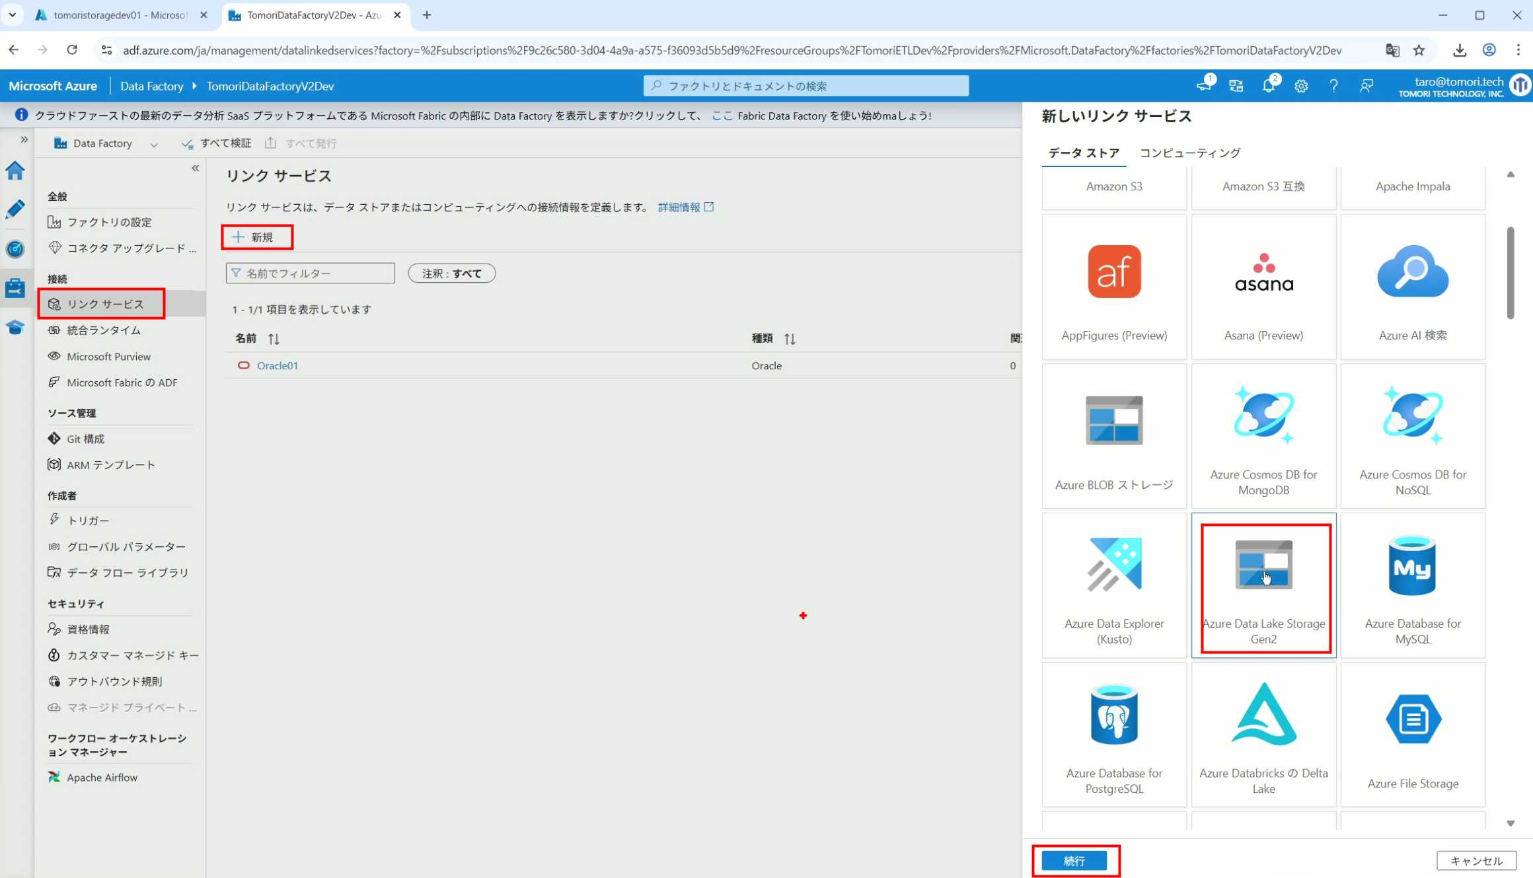Open the 注釈 : すべて filter
This screenshot has height=878, width=1533.
click(451, 273)
